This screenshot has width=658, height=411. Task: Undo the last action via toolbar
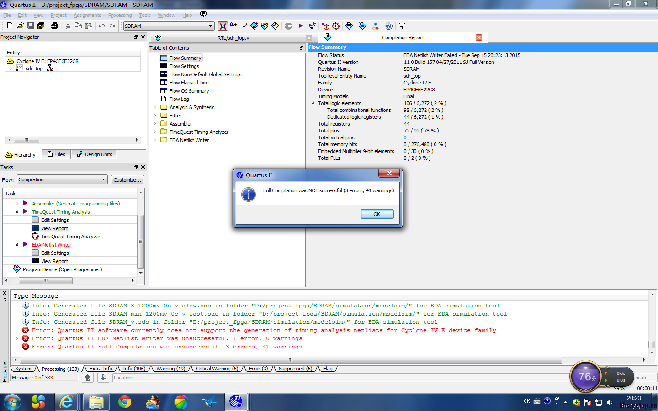coord(102,26)
